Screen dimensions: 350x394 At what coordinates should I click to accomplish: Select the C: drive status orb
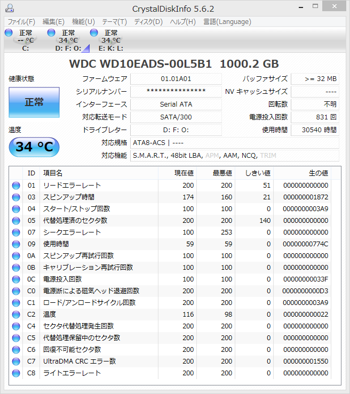tap(9, 33)
